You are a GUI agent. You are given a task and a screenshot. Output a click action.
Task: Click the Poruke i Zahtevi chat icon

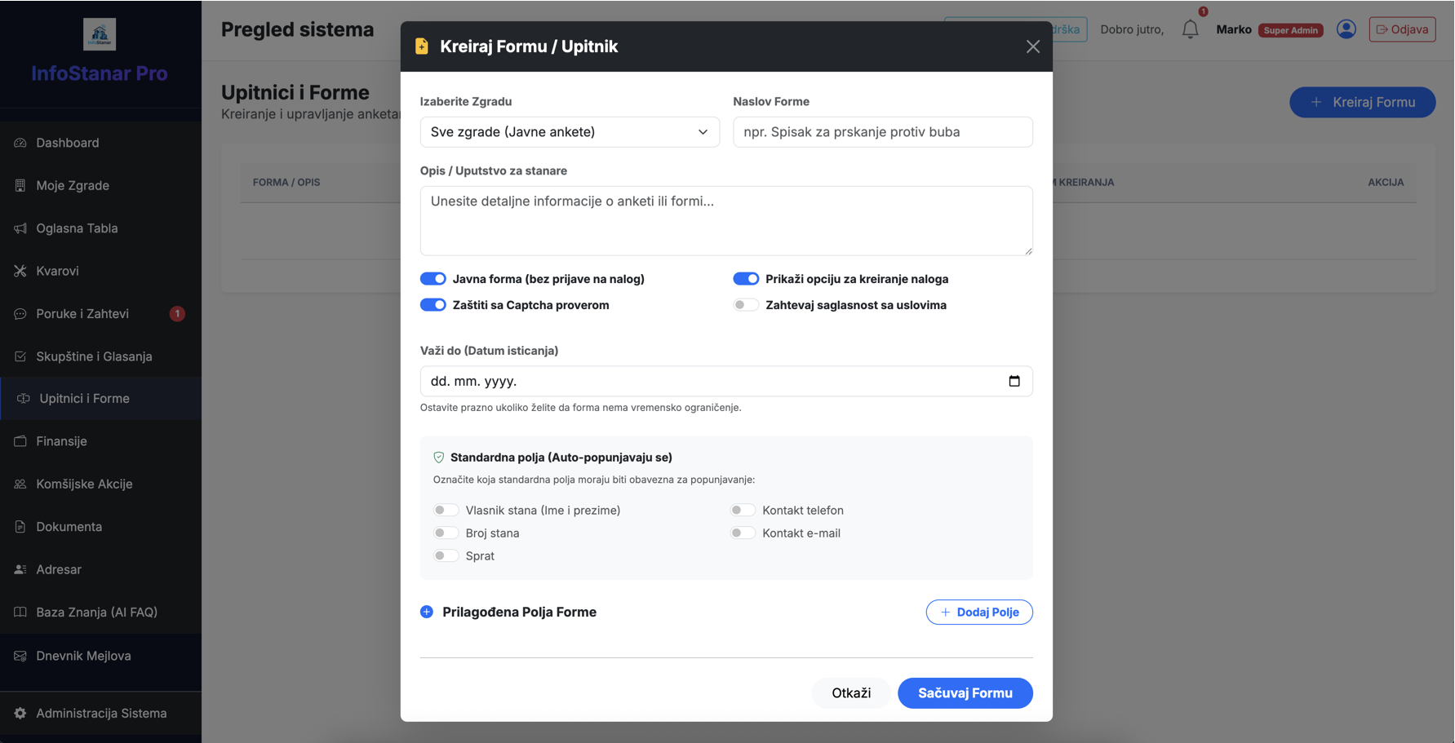pos(20,313)
